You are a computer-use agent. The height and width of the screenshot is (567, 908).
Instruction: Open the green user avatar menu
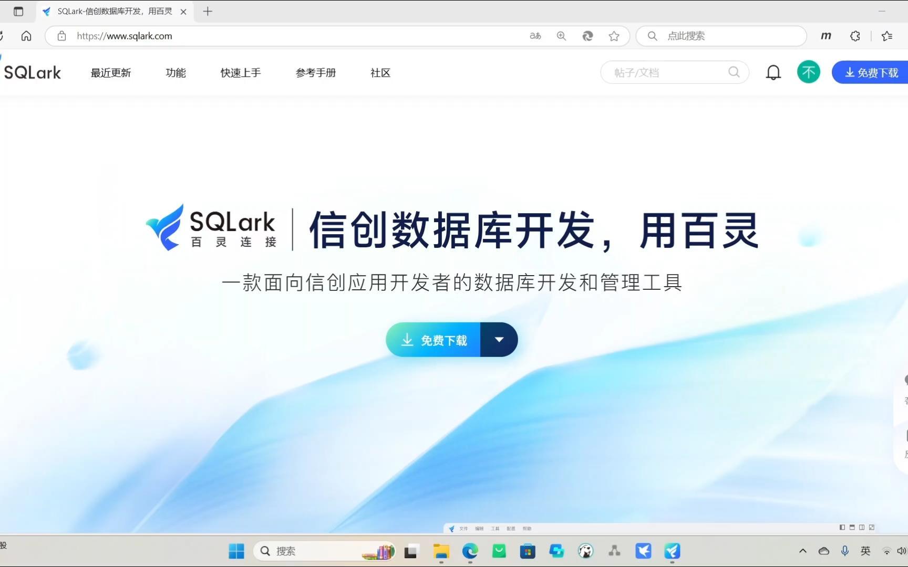point(808,72)
